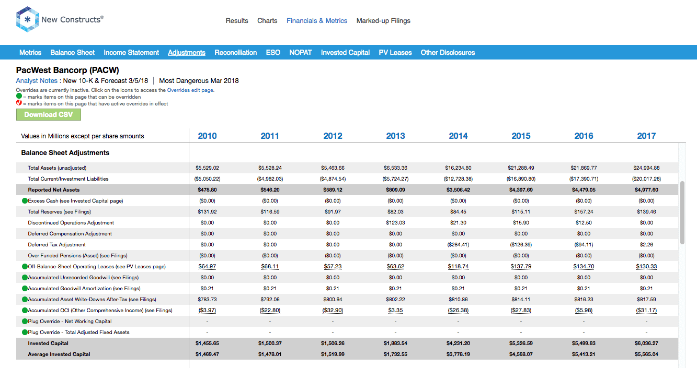697x368 pixels.
Task: Switch to the NOPAT tab
Action: click(301, 53)
